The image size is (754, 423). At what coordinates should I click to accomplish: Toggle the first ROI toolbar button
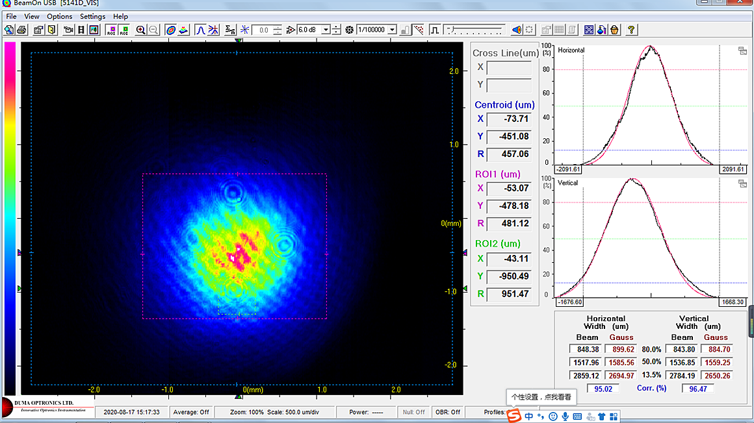pos(111,30)
